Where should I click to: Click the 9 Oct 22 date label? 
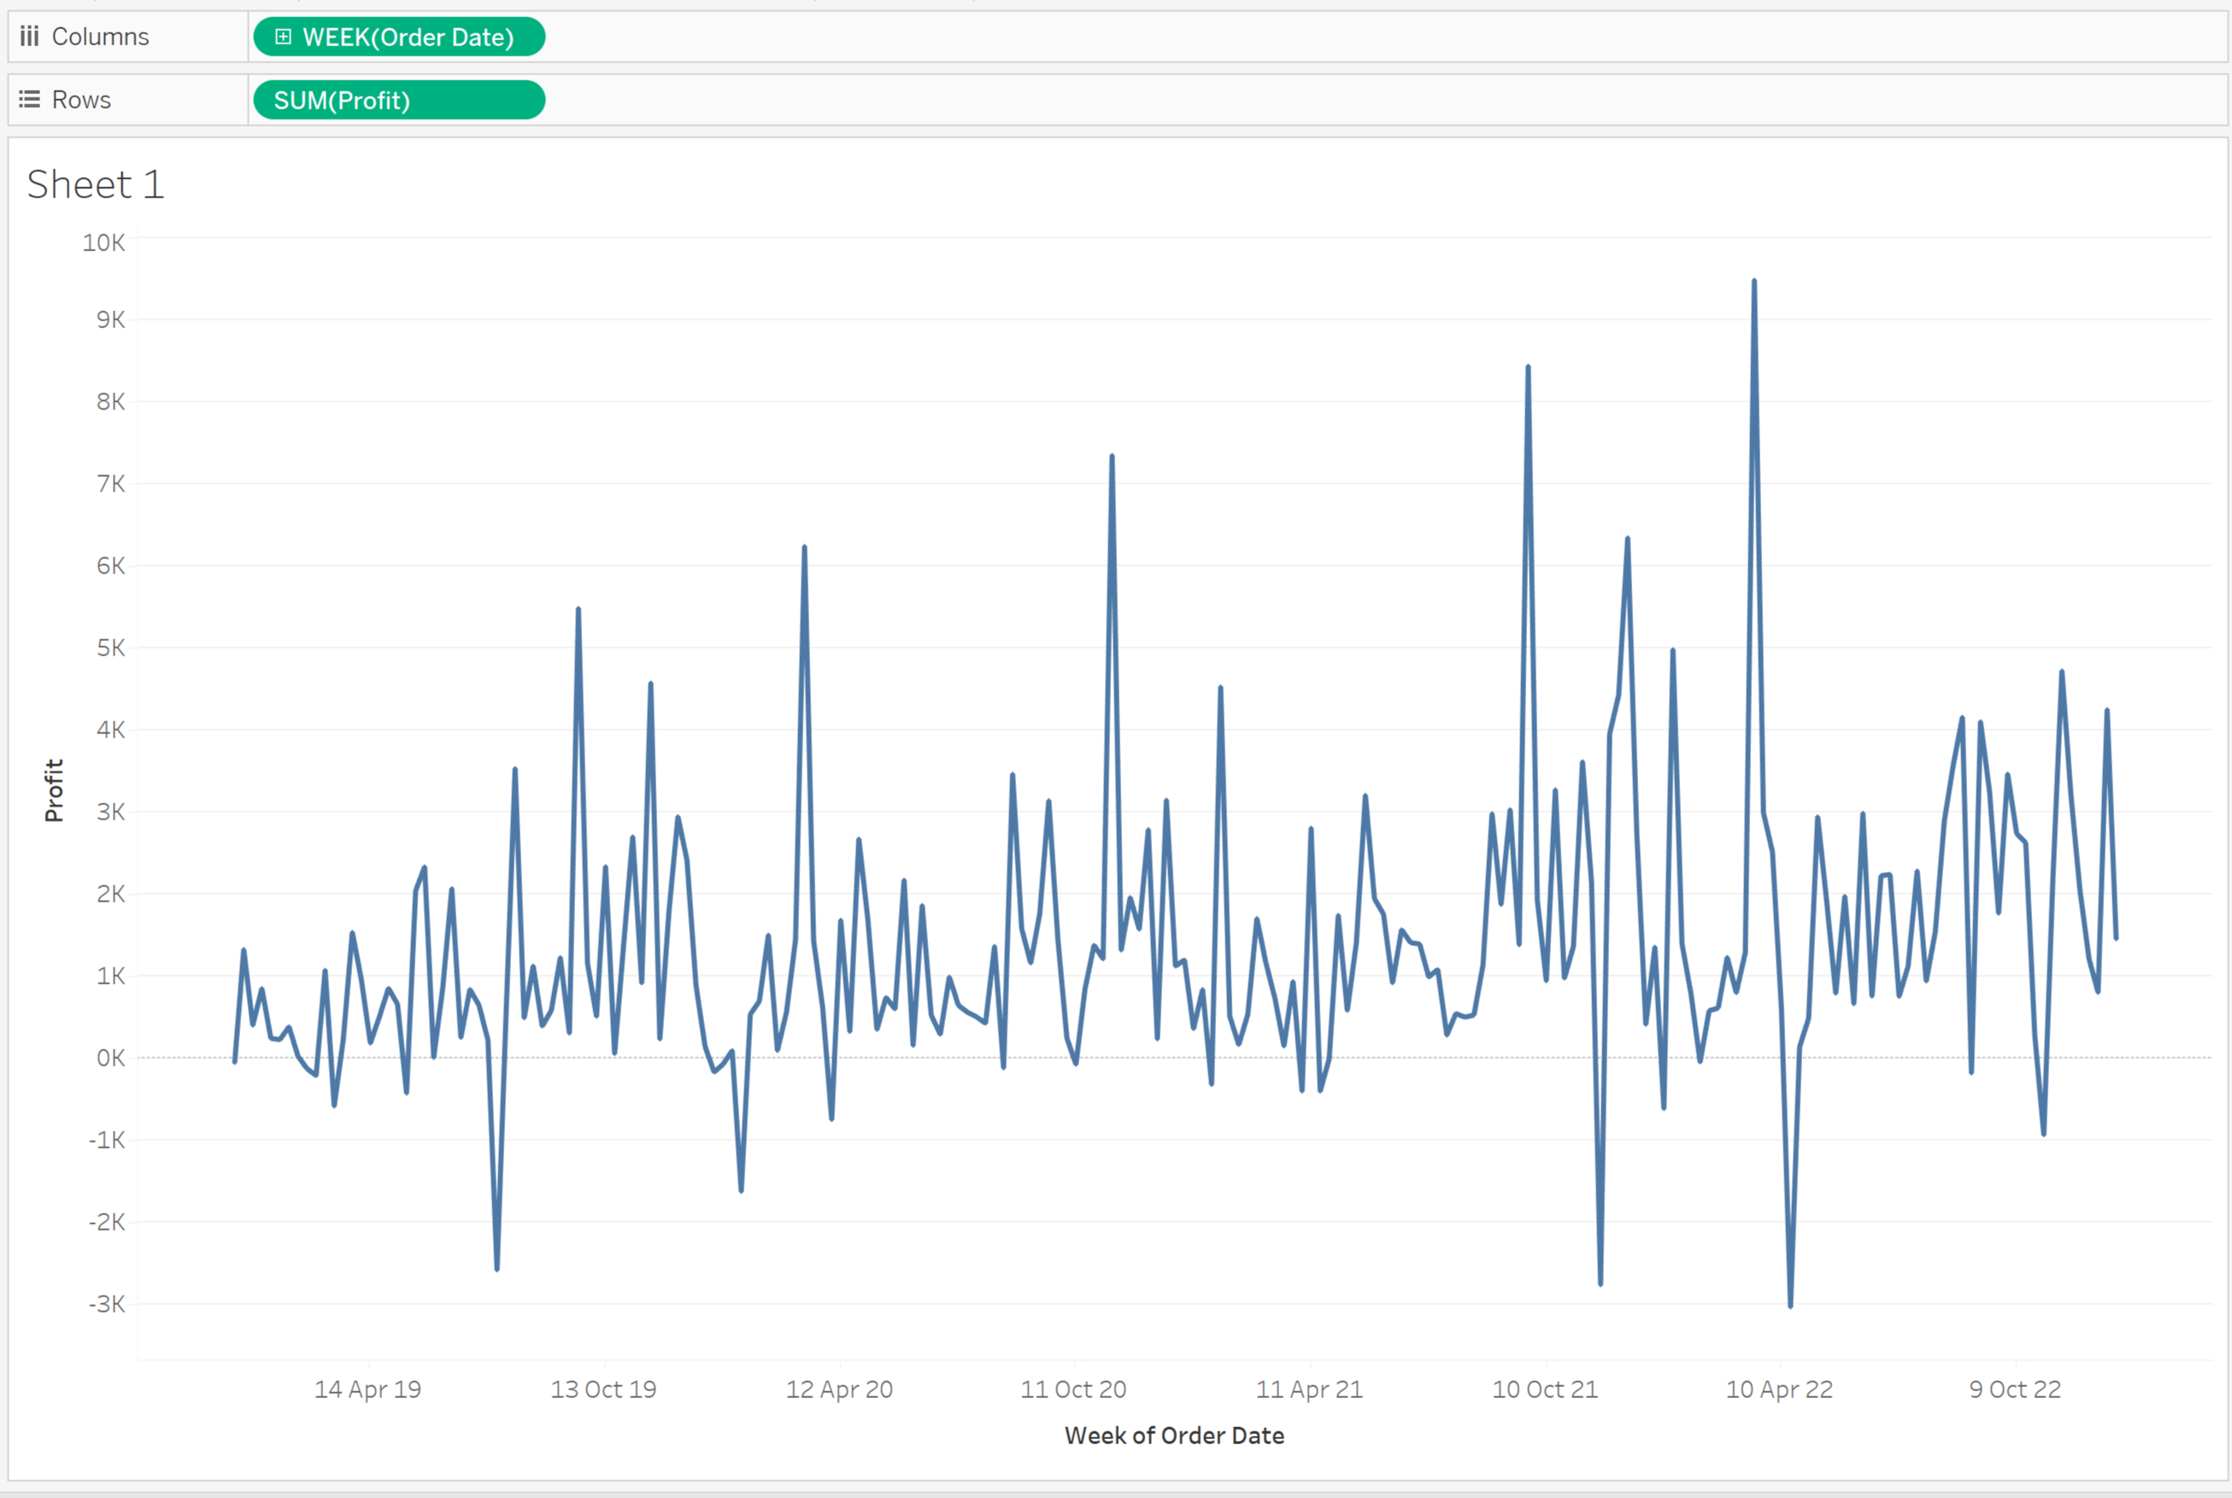click(2015, 1389)
